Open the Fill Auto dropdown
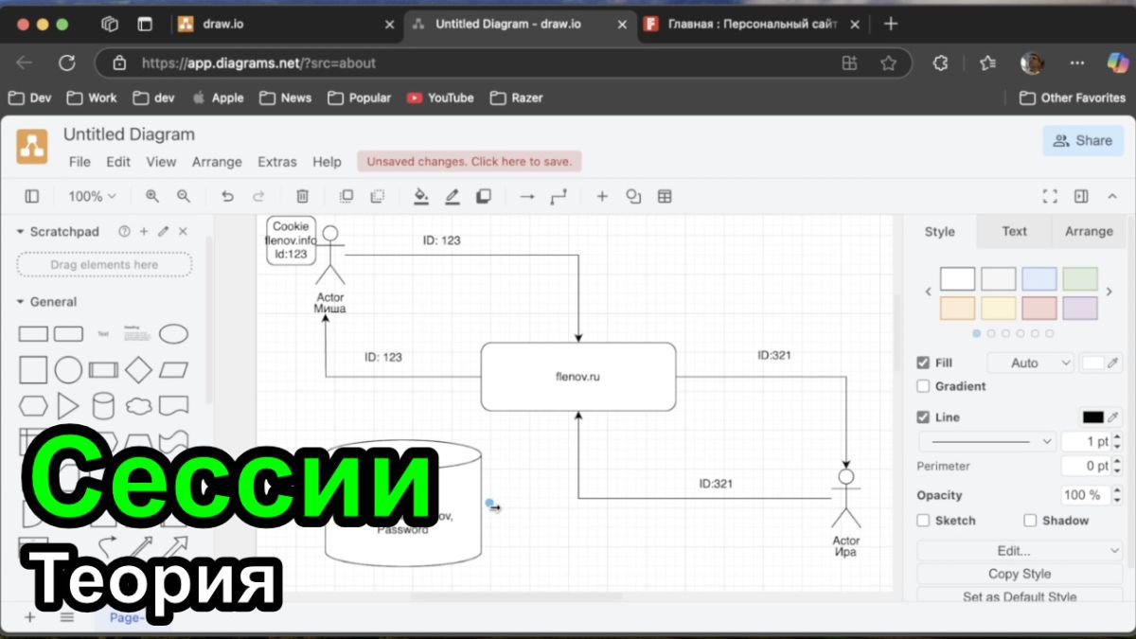 click(1030, 363)
